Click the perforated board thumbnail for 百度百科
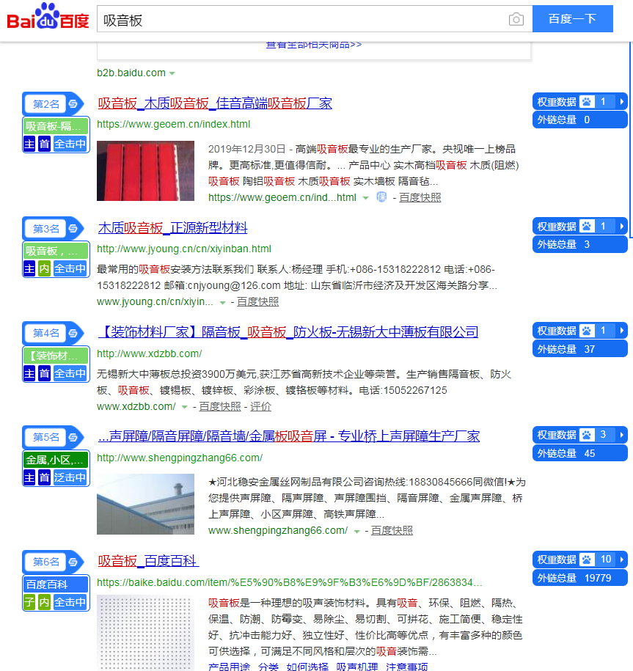 pyautogui.click(x=145, y=632)
